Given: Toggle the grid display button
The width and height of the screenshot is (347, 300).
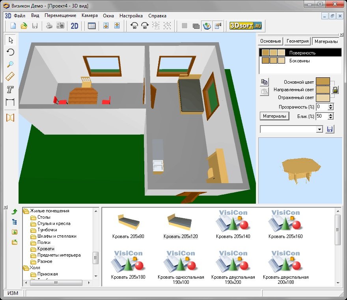Looking at the screenshot, I should tap(184, 26).
